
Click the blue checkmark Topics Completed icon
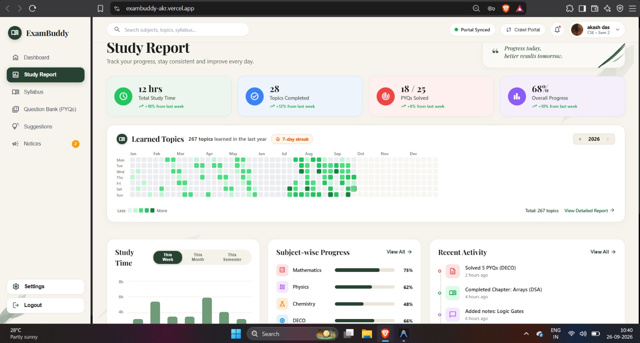point(254,96)
